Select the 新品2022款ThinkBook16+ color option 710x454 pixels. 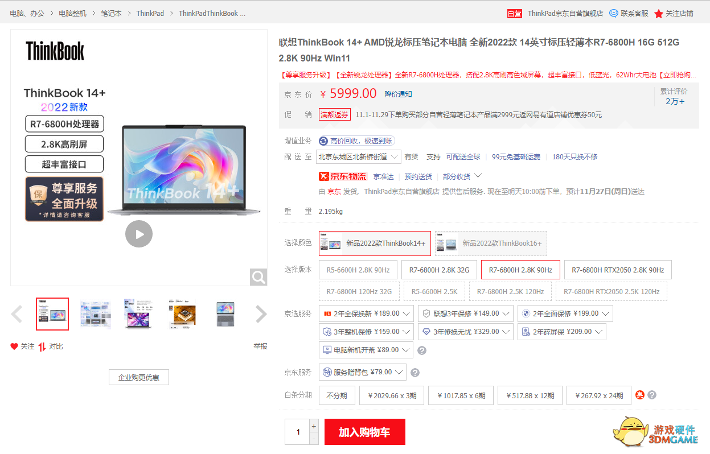click(x=490, y=243)
